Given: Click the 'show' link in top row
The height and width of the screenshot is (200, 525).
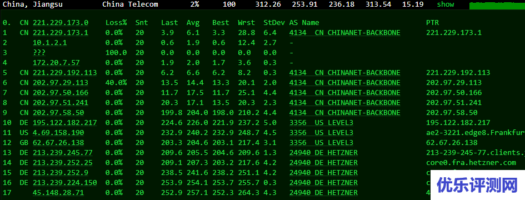Looking at the screenshot, I should [x=446, y=4].
